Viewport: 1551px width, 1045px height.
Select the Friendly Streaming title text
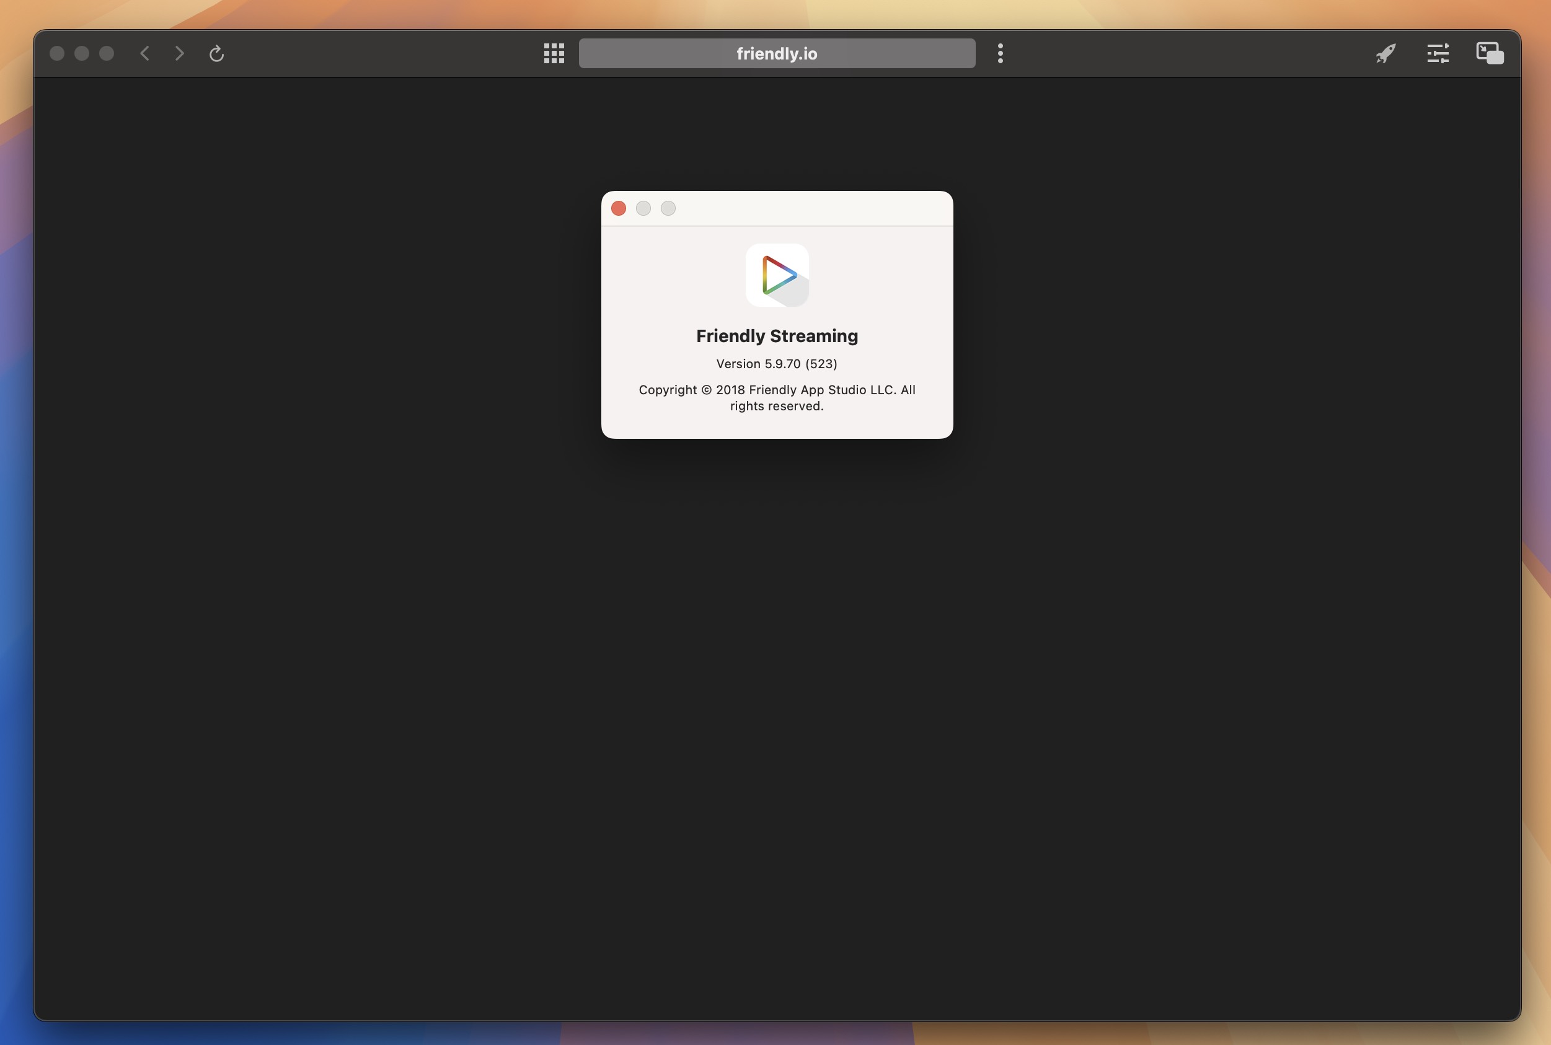[x=777, y=336]
